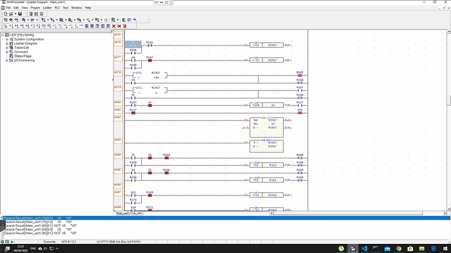451x253 pixels.
Task: Open the Mail app from the taskbar
Action: point(387,248)
